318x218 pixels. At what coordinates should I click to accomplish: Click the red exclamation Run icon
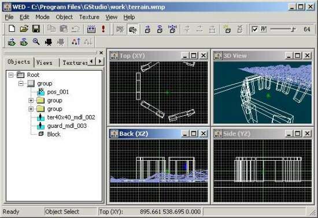coord(103,29)
